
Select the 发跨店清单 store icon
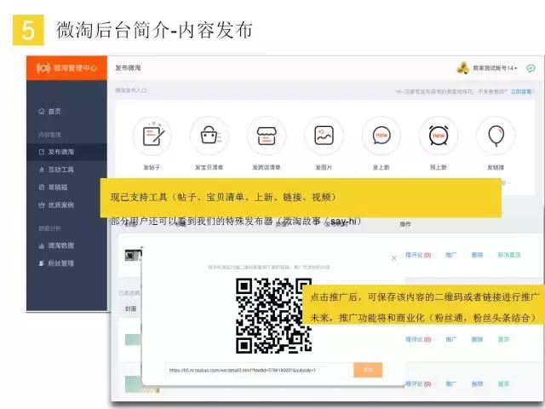[267, 135]
